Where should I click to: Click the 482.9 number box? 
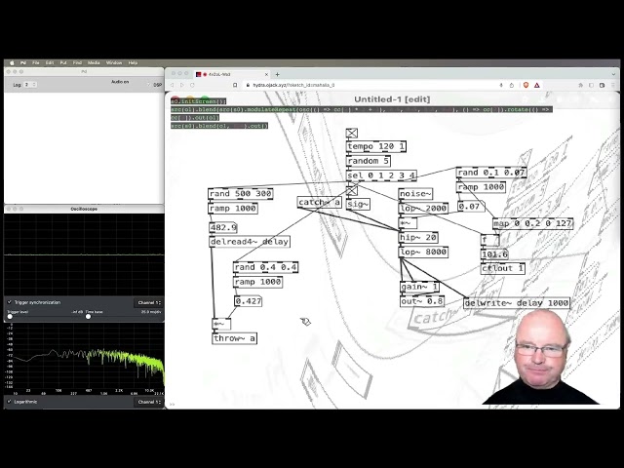(x=223, y=227)
